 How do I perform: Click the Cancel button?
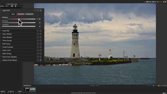coord(20,92)
